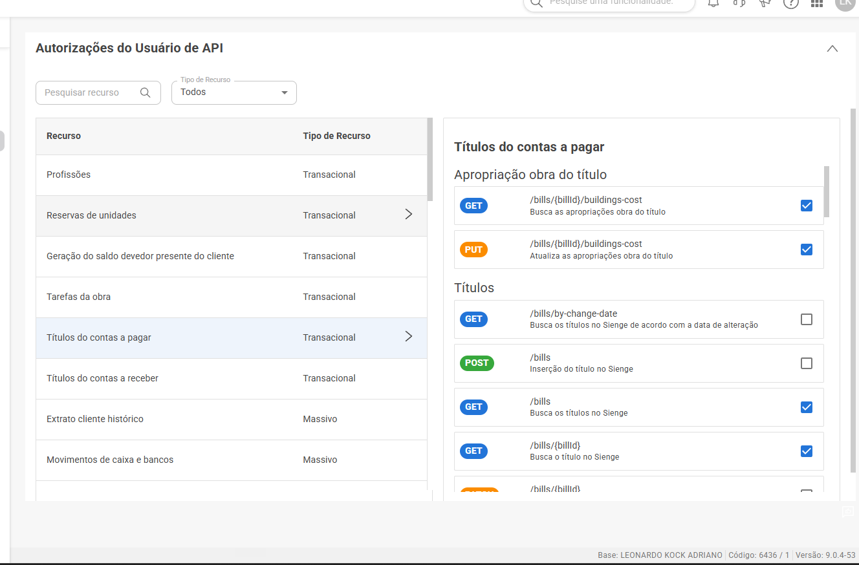
Task: Check GET buildings-cost authorization checkbox
Action: click(x=807, y=206)
